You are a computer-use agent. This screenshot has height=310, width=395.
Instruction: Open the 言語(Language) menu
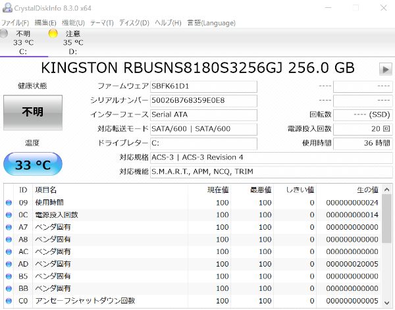click(211, 23)
